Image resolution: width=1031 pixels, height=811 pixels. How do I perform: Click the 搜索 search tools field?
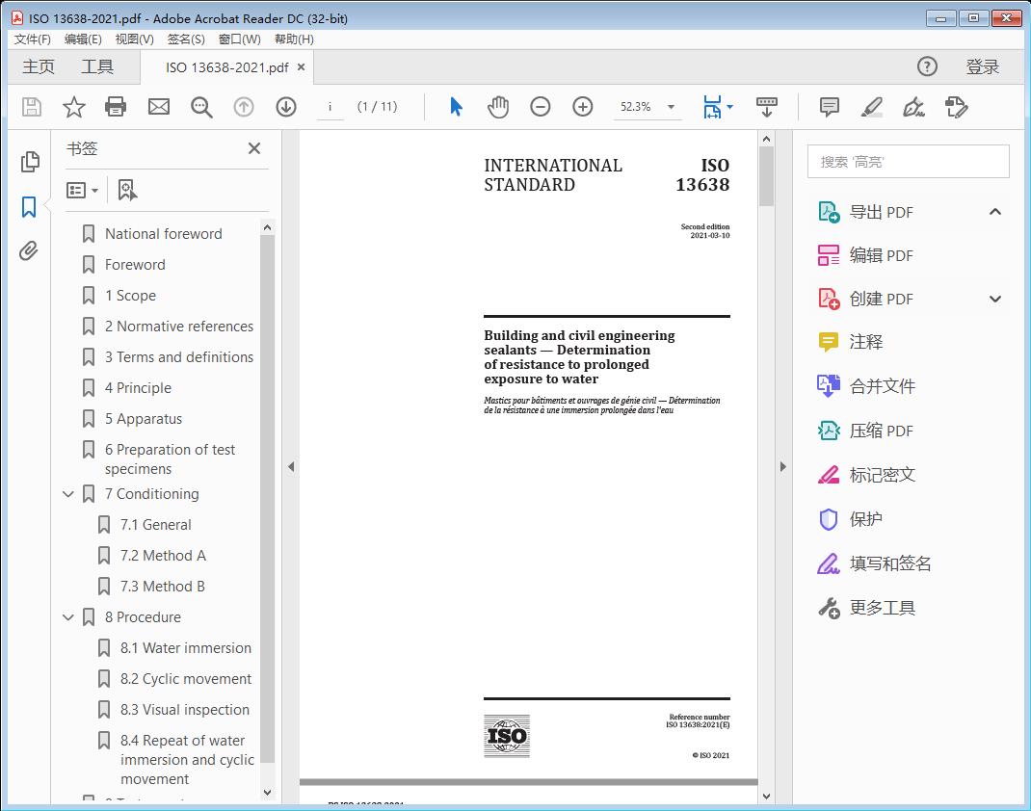click(x=908, y=162)
